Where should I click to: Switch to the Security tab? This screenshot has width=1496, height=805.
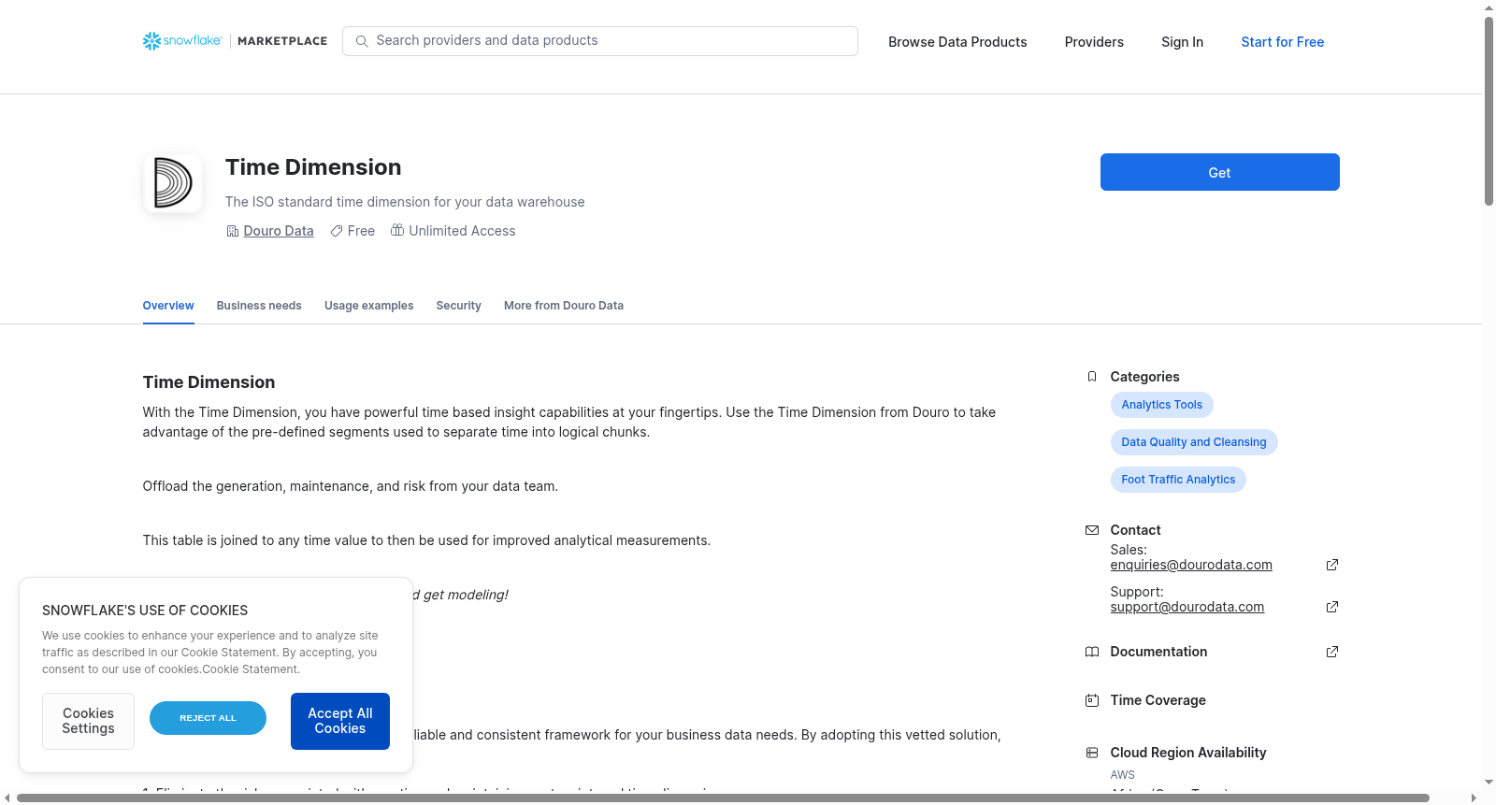(x=458, y=306)
